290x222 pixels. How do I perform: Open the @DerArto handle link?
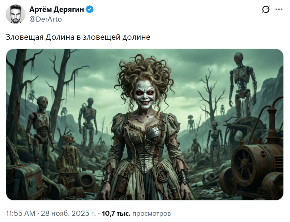46,19
